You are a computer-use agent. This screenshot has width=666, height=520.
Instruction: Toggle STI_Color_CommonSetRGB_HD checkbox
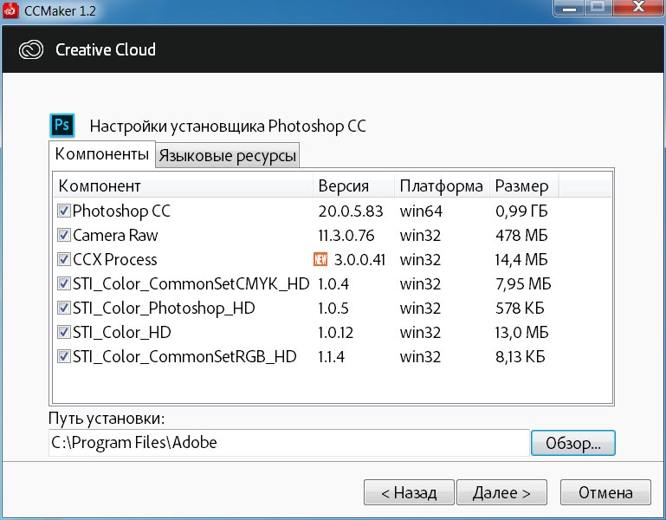[64, 356]
